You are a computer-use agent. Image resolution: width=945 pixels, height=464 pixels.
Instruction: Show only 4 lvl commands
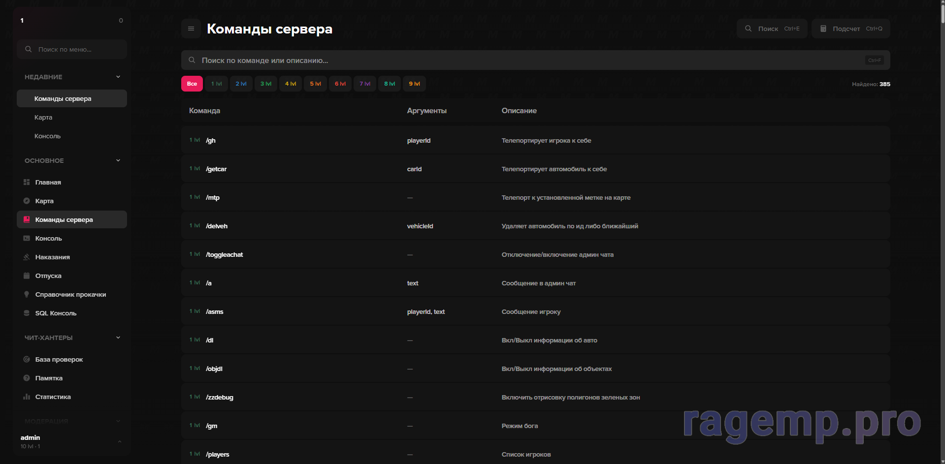click(291, 84)
